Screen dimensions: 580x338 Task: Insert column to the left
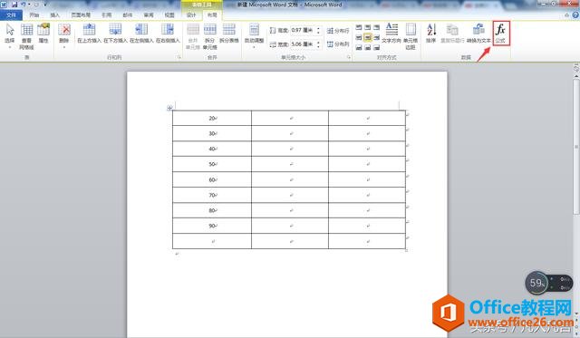point(141,34)
